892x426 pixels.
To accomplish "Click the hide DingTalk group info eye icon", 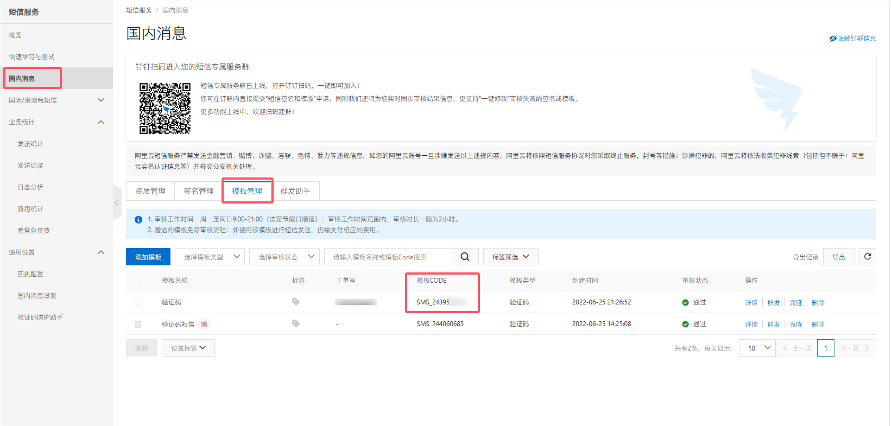I will (x=833, y=39).
